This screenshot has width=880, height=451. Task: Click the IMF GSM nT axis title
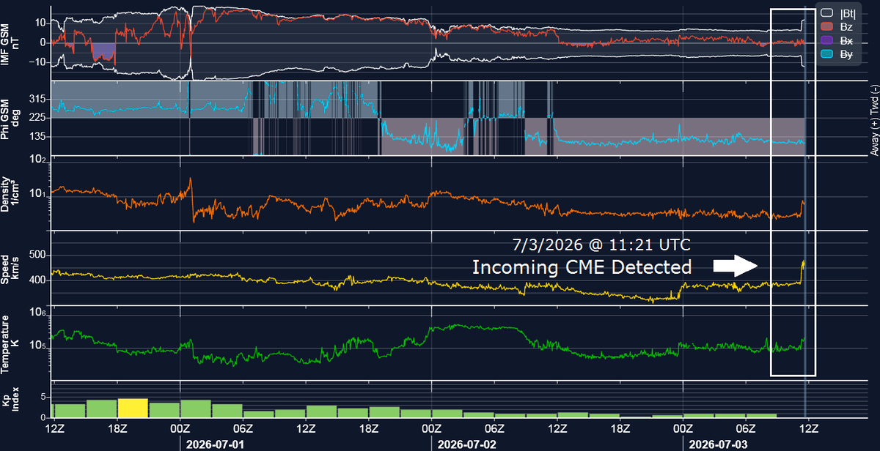tap(11, 42)
